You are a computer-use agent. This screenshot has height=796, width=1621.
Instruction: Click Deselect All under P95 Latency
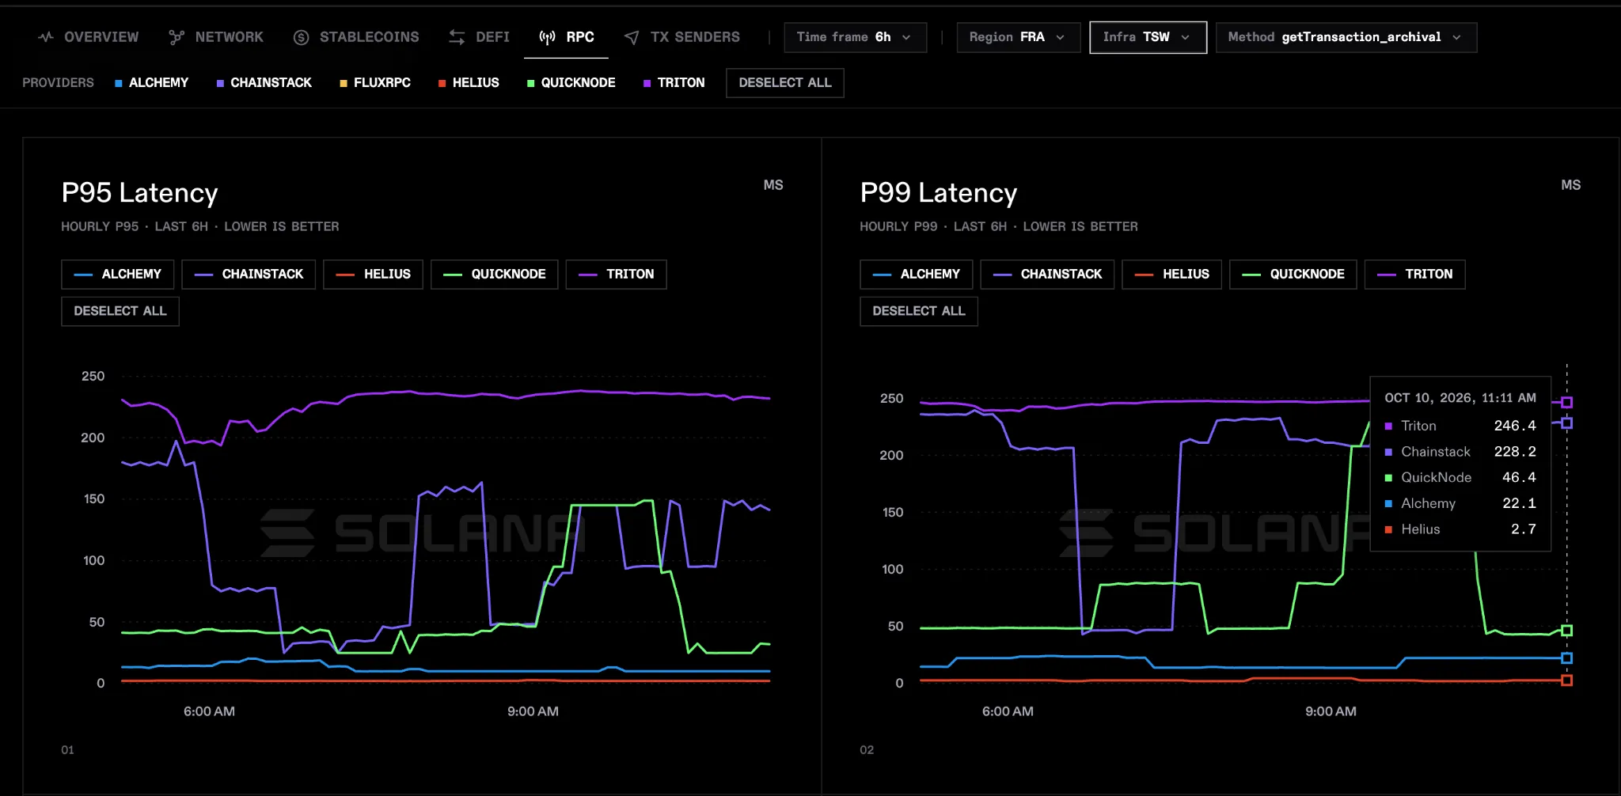pos(120,311)
